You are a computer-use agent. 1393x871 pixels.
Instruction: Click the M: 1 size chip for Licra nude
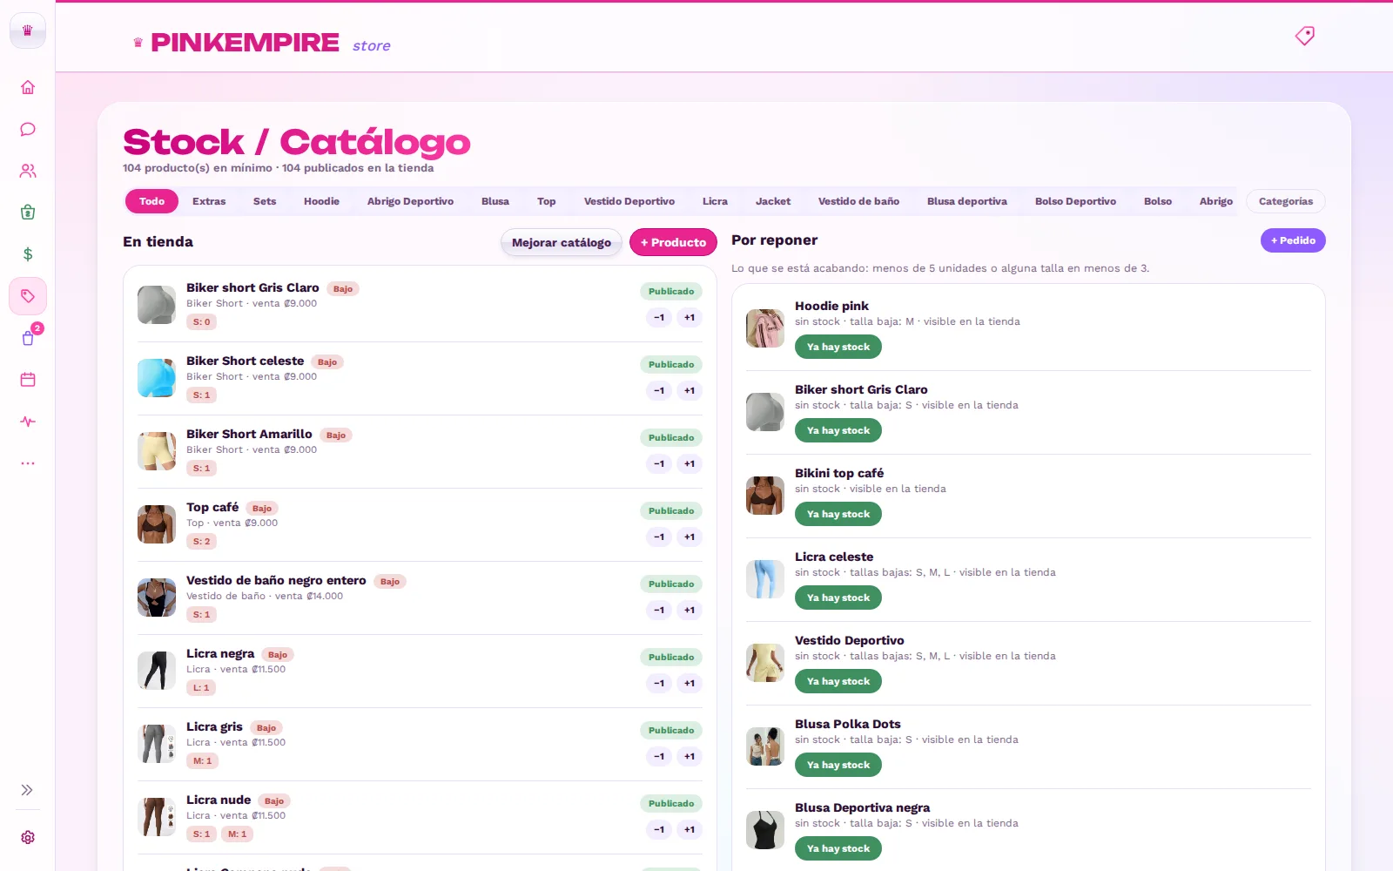tap(238, 834)
